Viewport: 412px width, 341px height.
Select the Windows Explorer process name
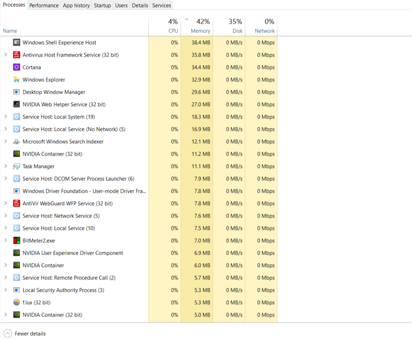pos(44,79)
